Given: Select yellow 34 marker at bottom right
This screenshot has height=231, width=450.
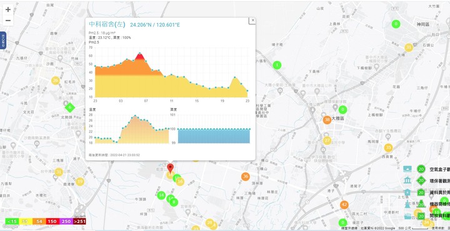Looking at the screenshot, I should click(x=427, y=222).
